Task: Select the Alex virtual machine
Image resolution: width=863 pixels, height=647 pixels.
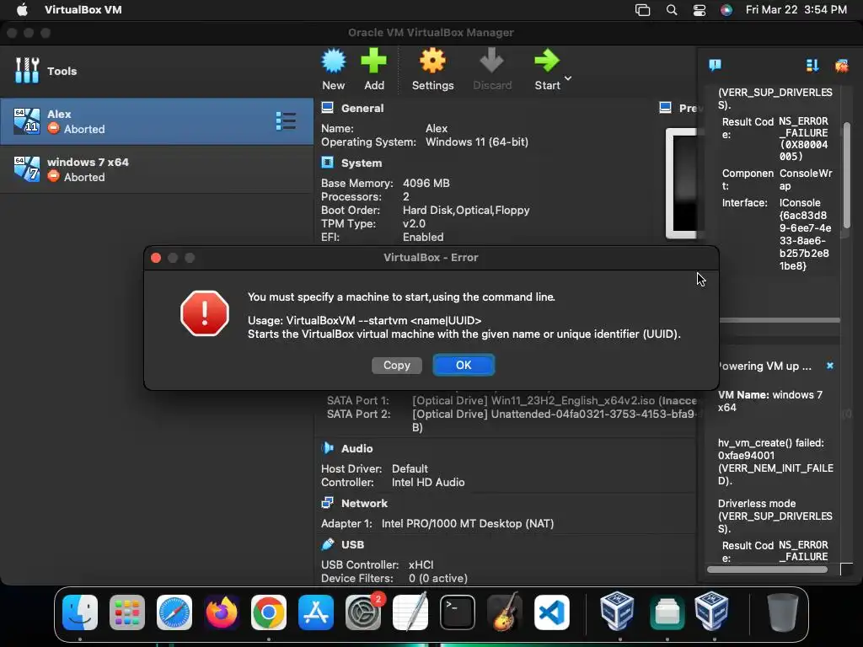Action: coord(157,121)
